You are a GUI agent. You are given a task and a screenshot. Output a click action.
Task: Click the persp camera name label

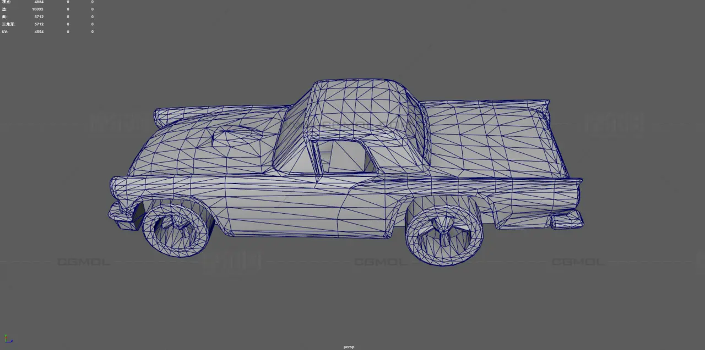pyautogui.click(x=349, y=347)
